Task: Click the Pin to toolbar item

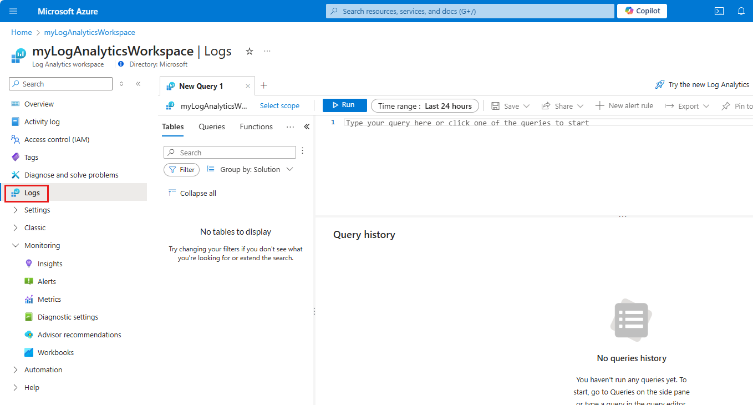Action: point(737,106)
